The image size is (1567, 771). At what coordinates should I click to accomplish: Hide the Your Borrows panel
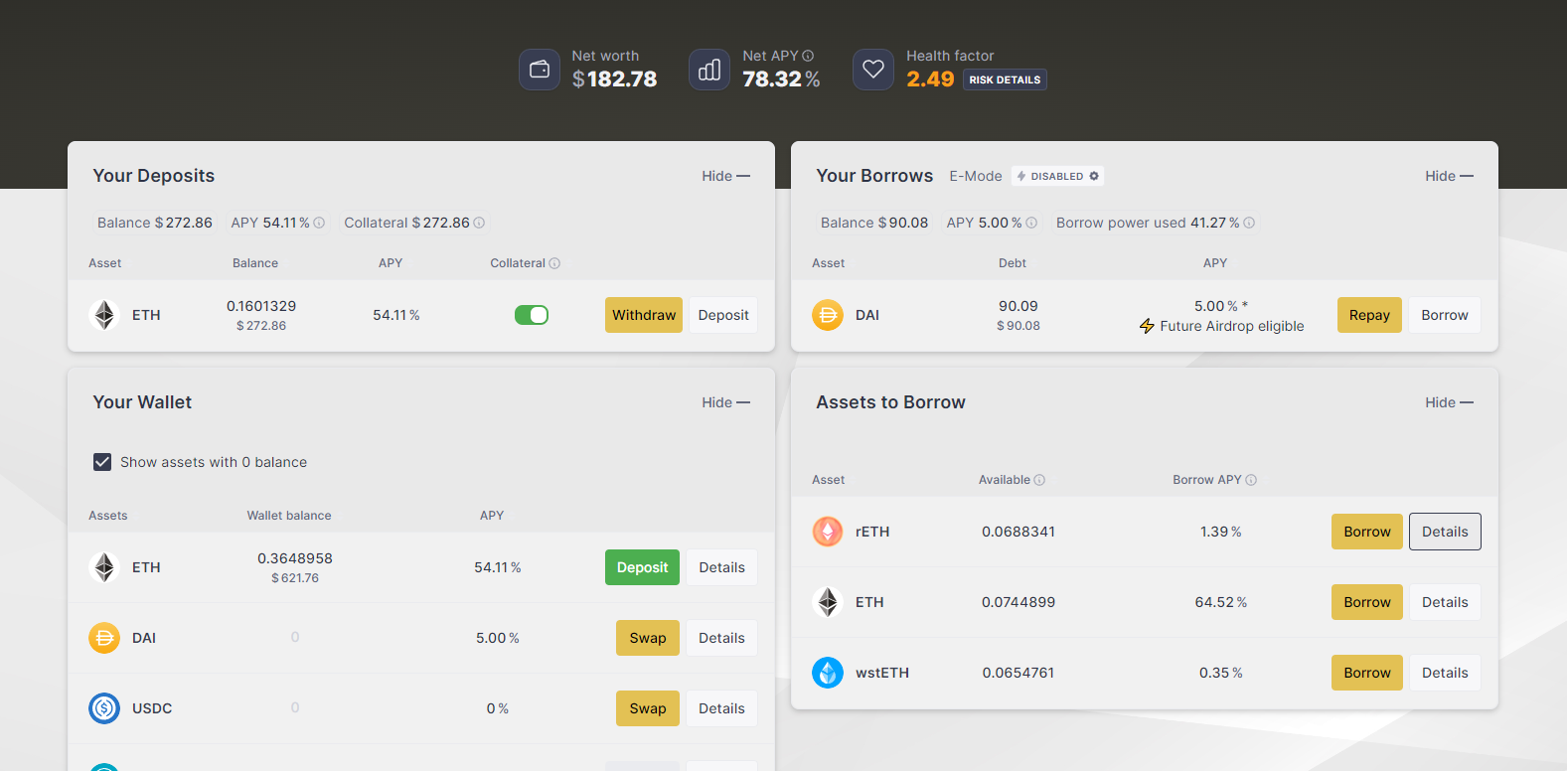click(1449, 176)
